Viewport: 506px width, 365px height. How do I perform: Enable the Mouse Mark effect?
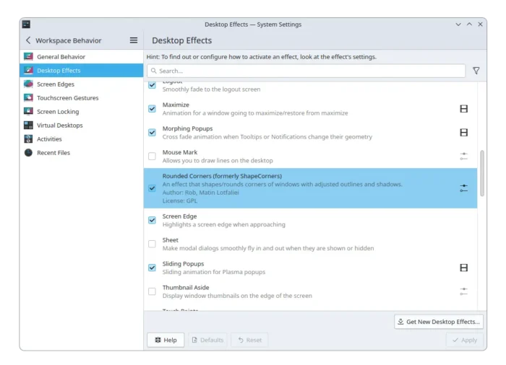tap(152, 156)
